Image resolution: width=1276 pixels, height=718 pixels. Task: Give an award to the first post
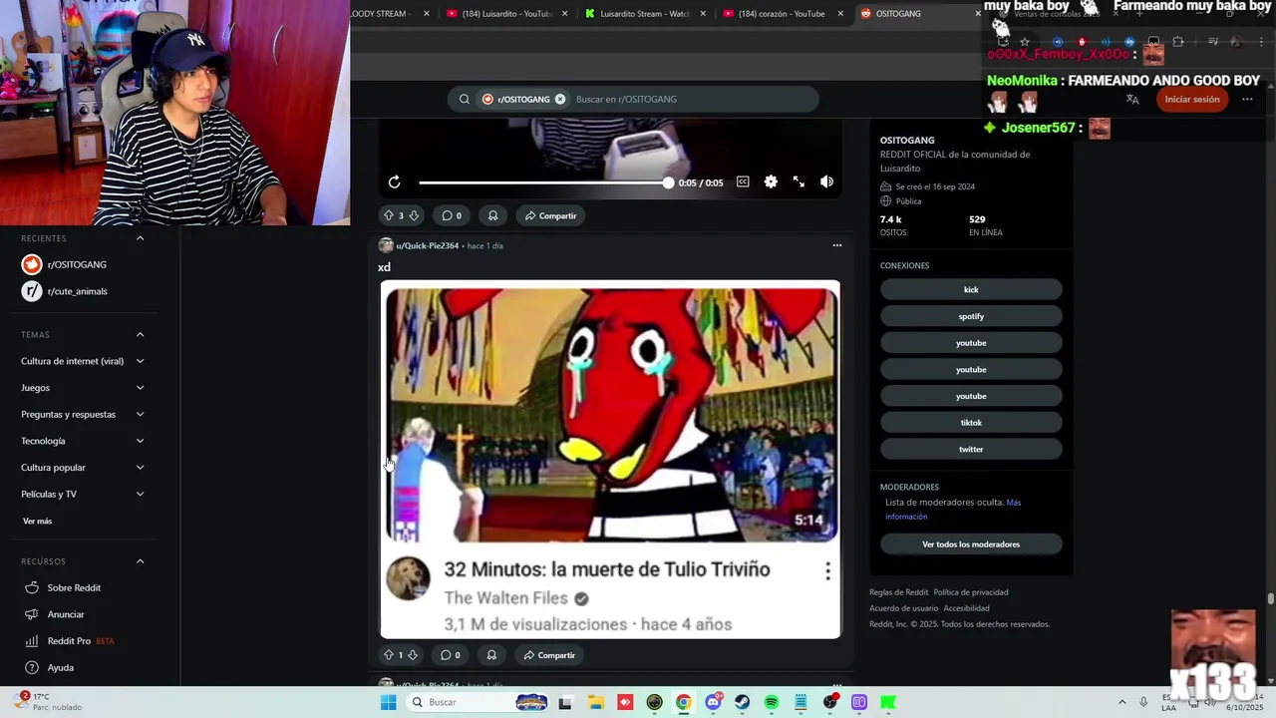tap(492, 215)
